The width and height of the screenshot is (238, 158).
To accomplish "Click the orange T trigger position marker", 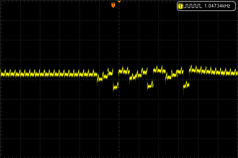I will [113, 5].
